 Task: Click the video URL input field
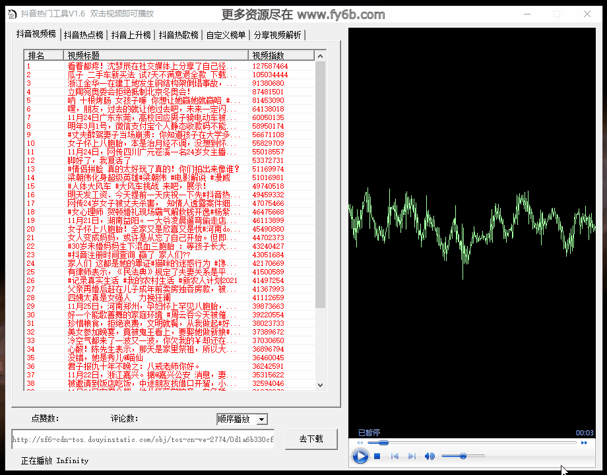click(143, 439)
